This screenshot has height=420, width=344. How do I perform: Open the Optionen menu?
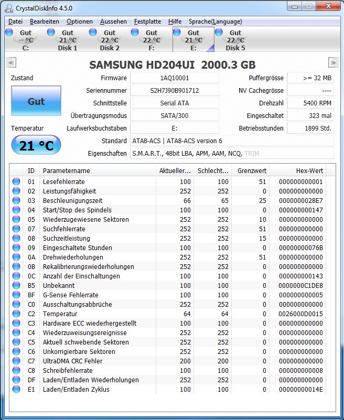80,21
